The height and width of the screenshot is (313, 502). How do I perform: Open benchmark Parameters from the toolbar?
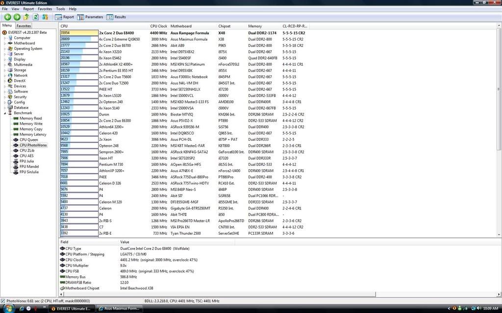coord(90,17)
